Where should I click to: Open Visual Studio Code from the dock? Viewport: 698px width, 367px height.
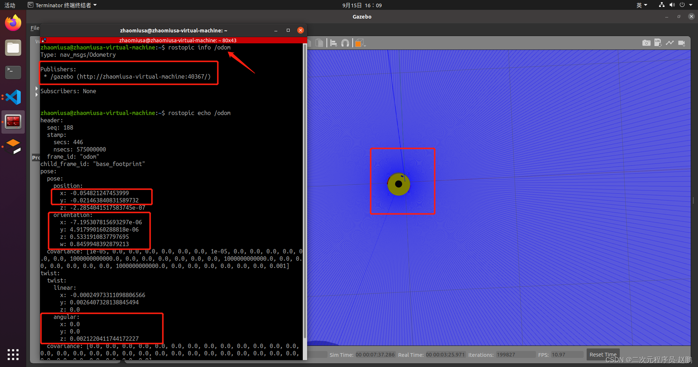click(13, 97)
